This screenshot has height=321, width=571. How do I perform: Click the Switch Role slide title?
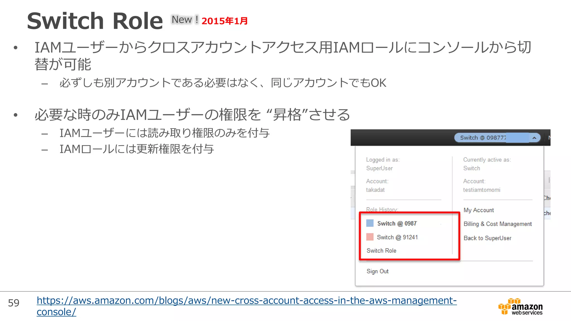(95, 21)
